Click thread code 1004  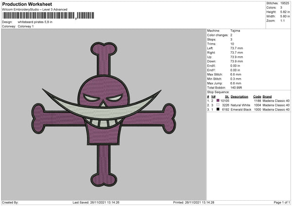(x=257, y=105)
